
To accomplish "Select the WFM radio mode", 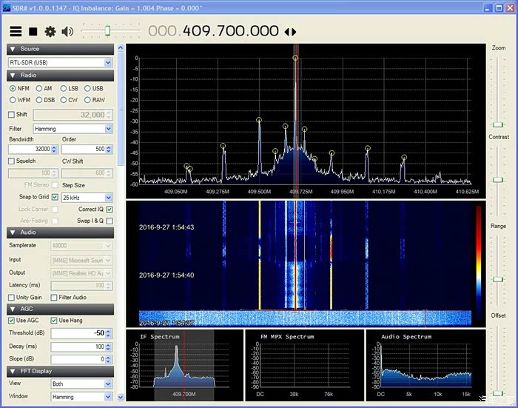I will pyautogui.click(x=13, y=99).
